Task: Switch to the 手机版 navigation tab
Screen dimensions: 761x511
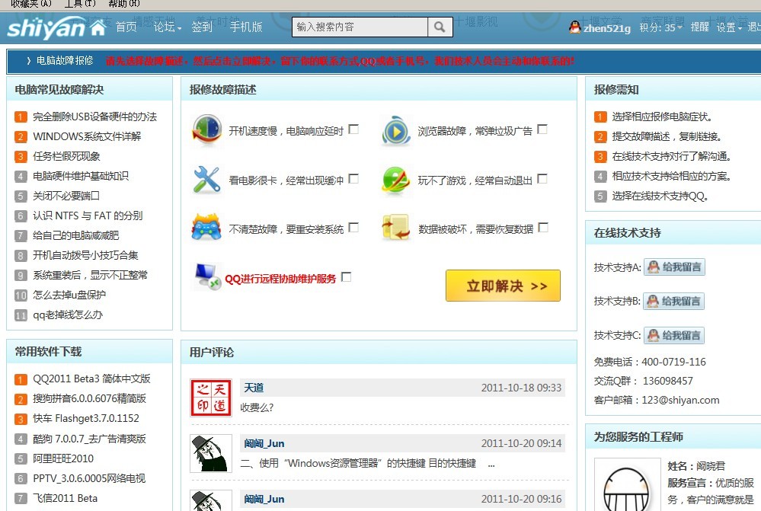Action: click(x=245, y=26)
